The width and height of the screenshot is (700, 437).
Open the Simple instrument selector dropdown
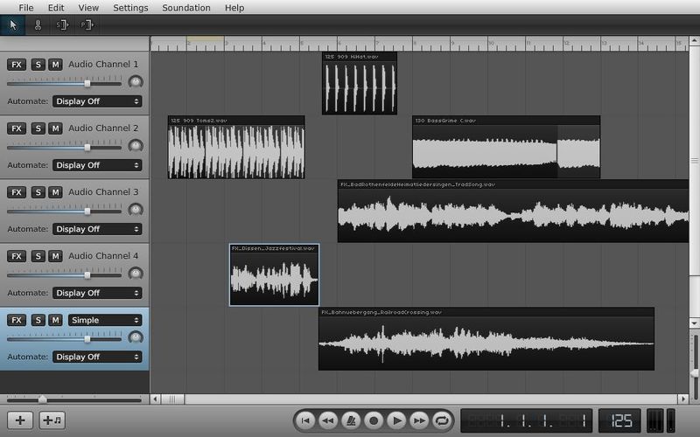pos(105,320)
